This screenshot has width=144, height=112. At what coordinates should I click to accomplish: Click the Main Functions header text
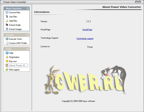[14, 9]
